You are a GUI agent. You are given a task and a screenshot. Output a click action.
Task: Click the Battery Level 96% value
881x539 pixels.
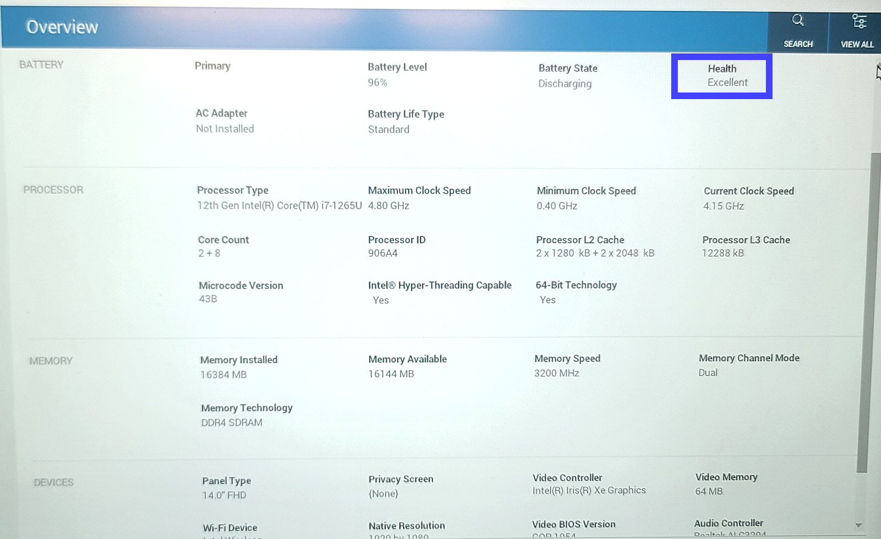[x=378, y=83]
